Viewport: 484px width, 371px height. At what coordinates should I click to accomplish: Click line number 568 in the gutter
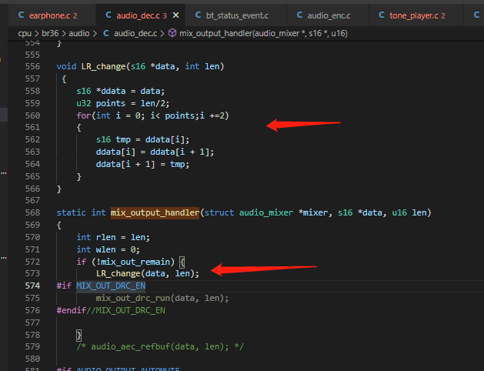32,212
